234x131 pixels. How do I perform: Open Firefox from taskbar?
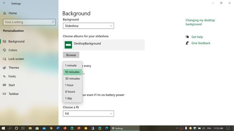pos(65,128)
